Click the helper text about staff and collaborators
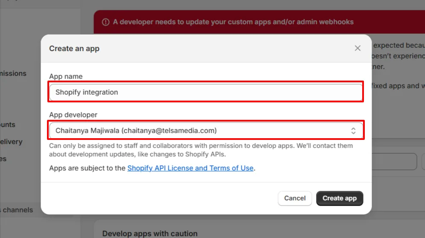 pyautogui.click(x=201, y=150)
